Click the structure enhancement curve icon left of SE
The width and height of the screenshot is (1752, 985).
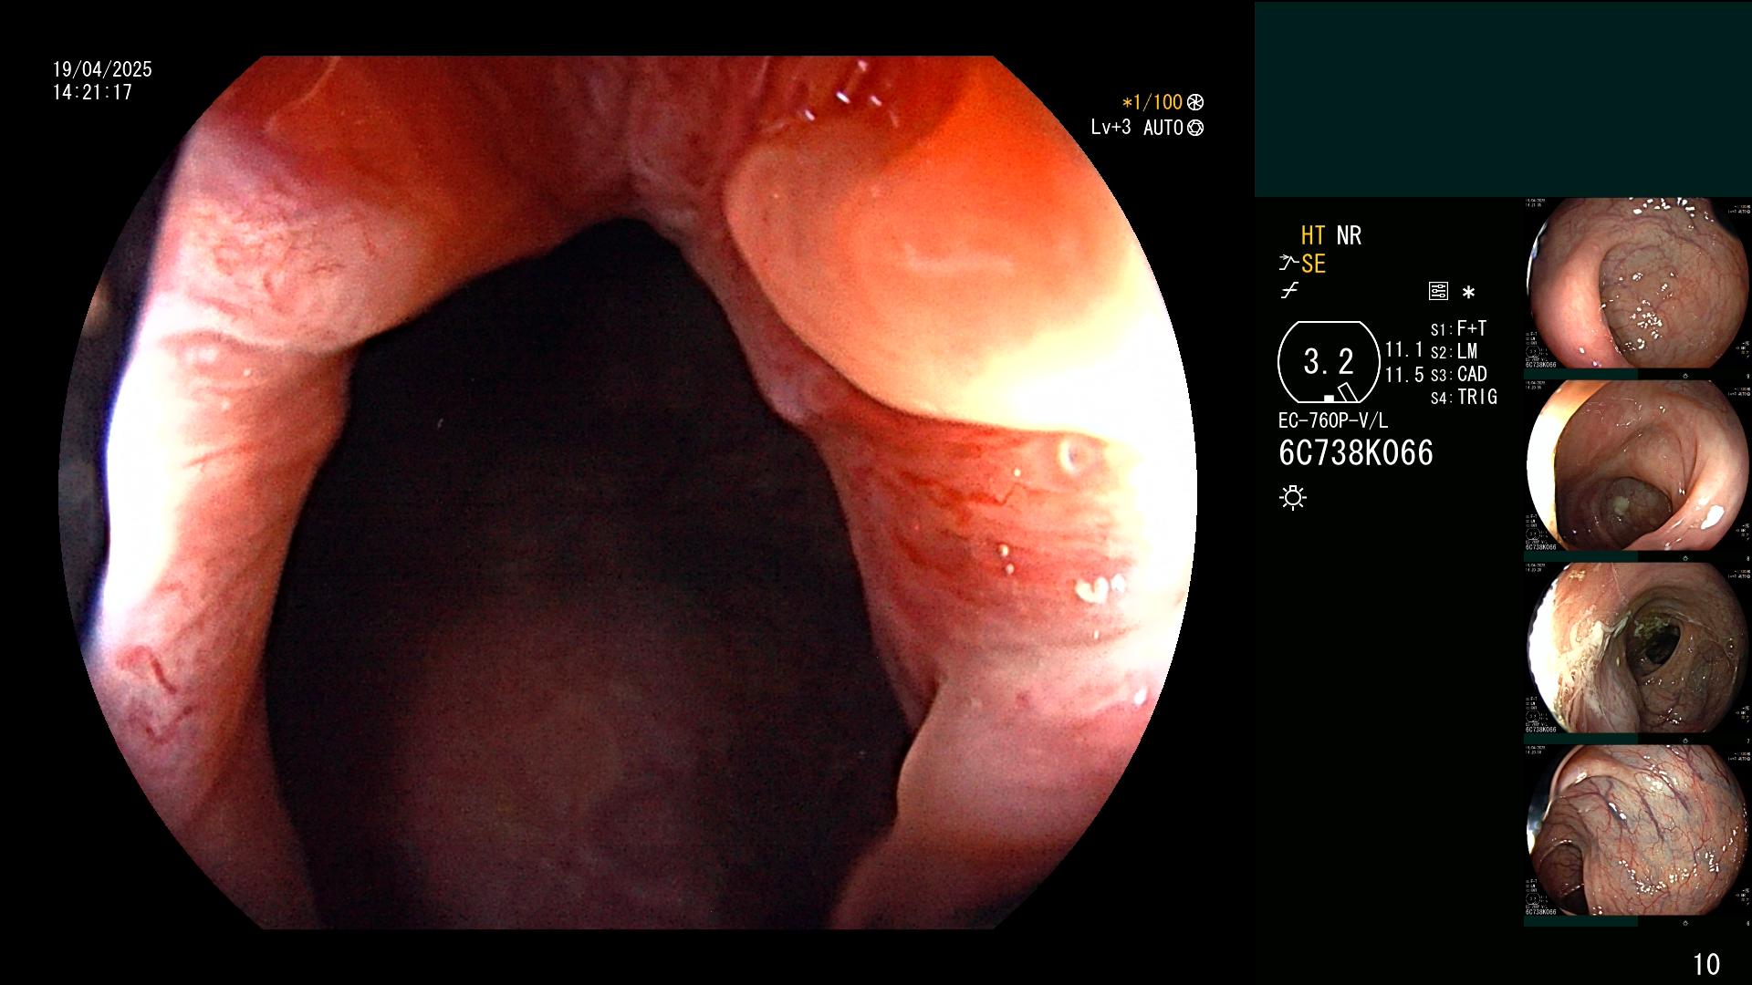tap(1288, 264)
